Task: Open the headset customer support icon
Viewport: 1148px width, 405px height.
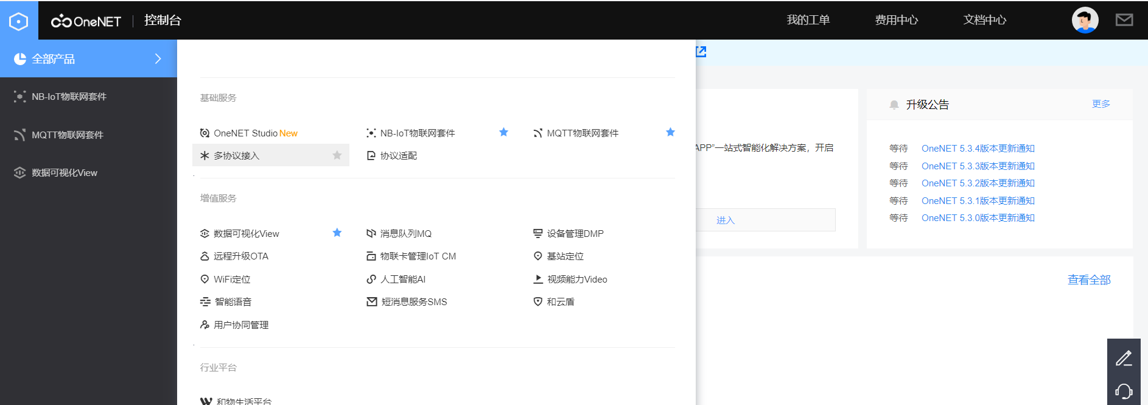Action: [1124, 391]
